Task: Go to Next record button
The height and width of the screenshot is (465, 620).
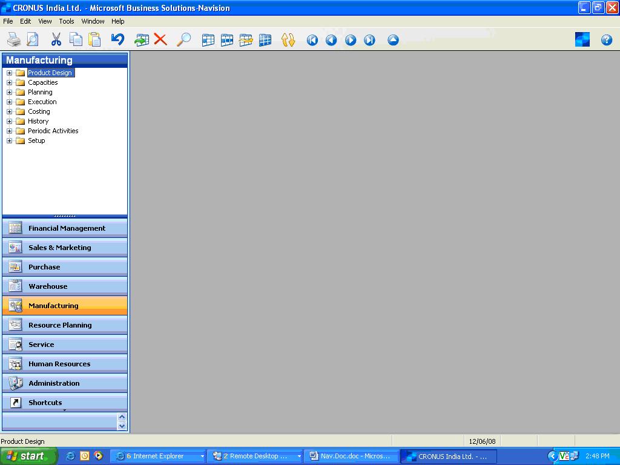Action: tap(351, 40)
